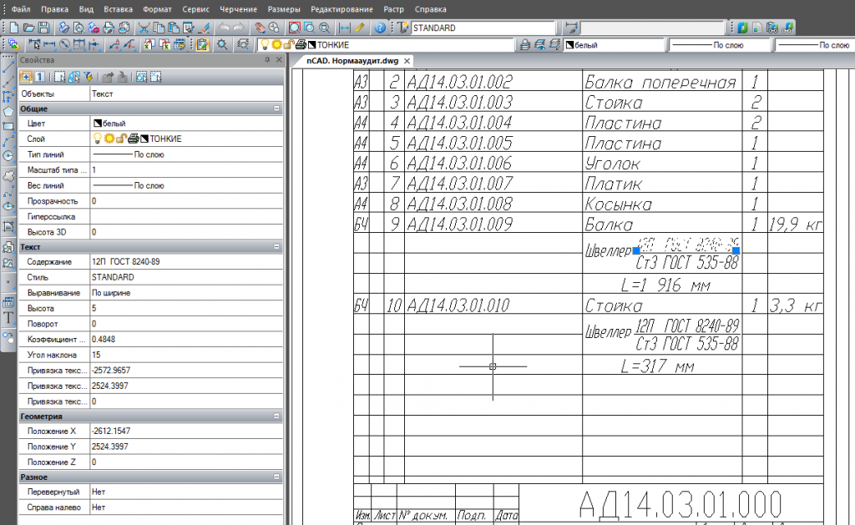This screenshot has height=525, width=855.
Task: Click drawing text L=317 мм
Action: pyautogui.click(x=657, y=366)
